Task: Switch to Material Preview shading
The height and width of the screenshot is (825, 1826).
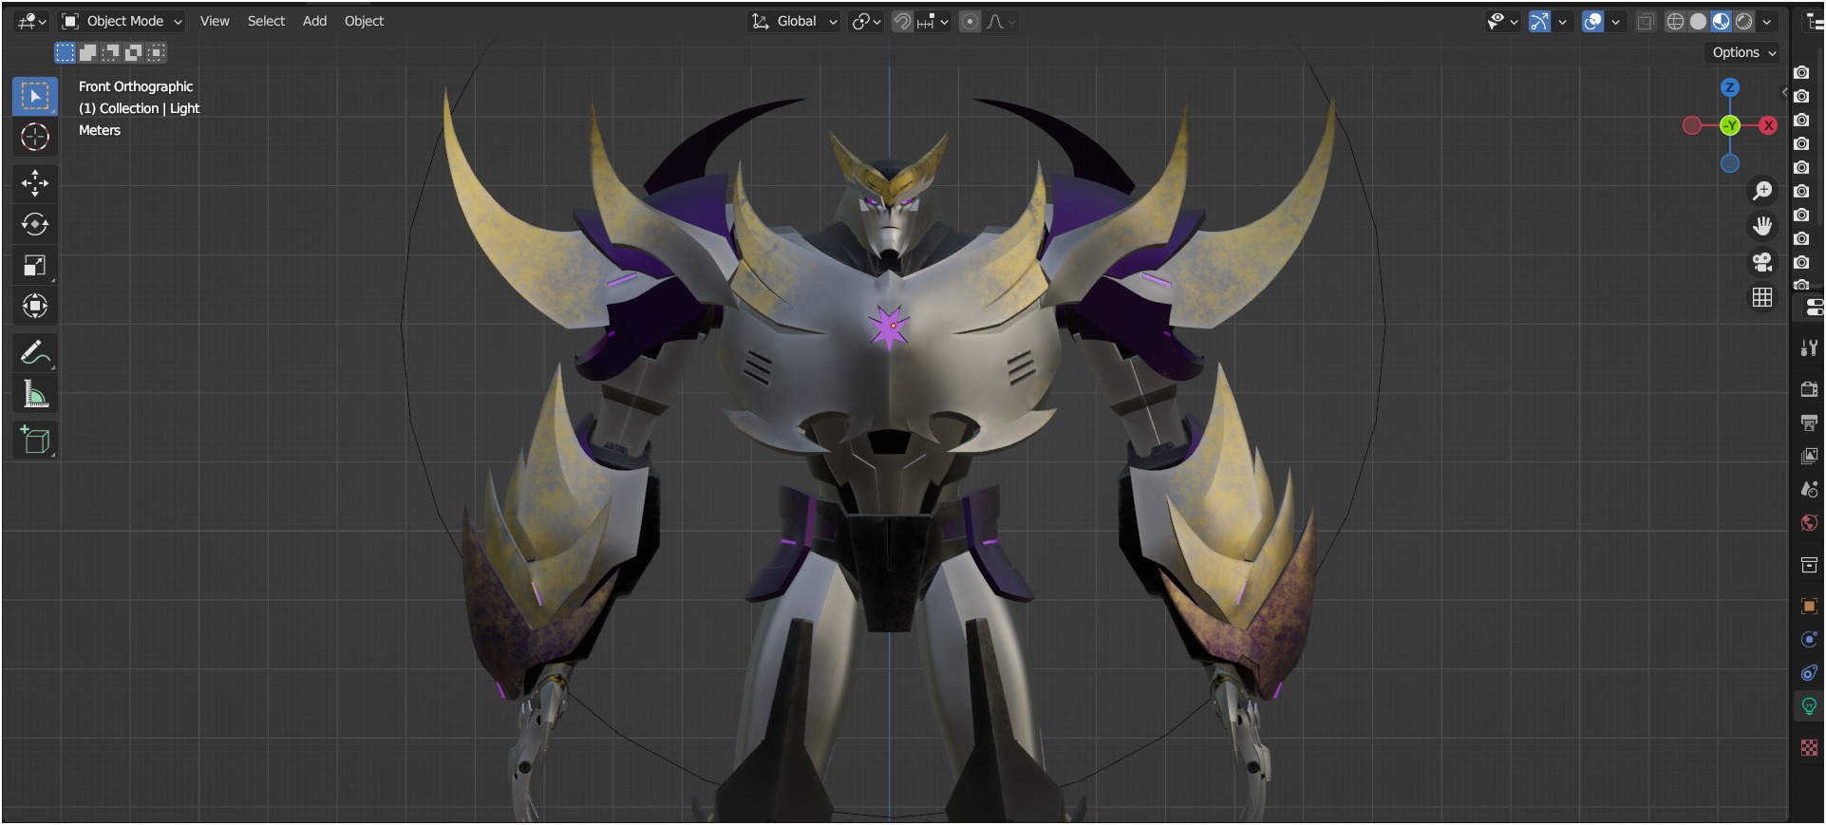Action: click(x=1722, y=21)
